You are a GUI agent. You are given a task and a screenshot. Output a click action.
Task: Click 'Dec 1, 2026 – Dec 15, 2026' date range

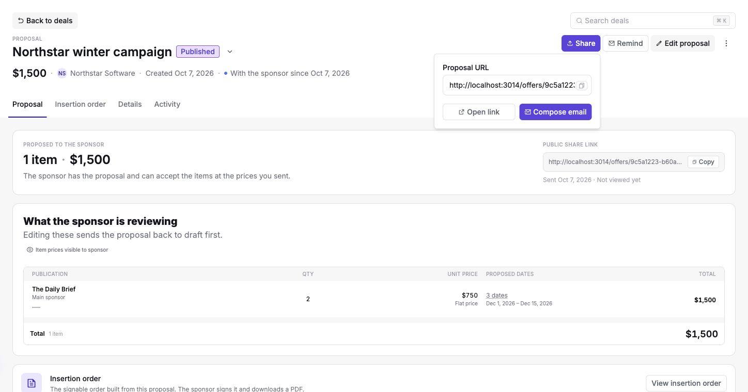click(519, 304)
